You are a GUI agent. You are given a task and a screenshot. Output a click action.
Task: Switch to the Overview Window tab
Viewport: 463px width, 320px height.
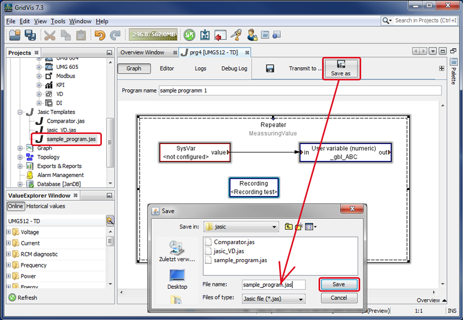point(142,53)
